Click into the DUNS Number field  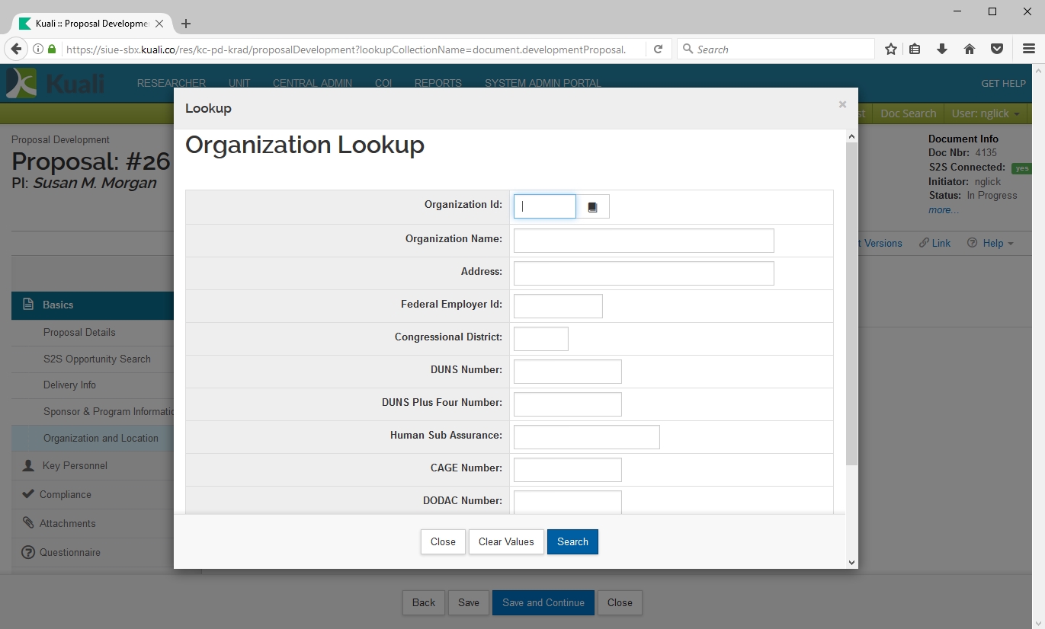567,372
